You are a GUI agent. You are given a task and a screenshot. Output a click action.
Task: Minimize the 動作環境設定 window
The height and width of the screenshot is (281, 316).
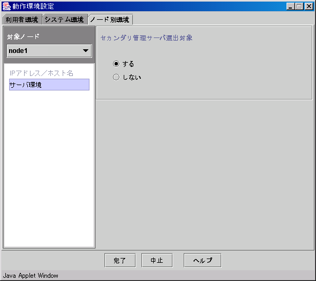coord(290,6)
